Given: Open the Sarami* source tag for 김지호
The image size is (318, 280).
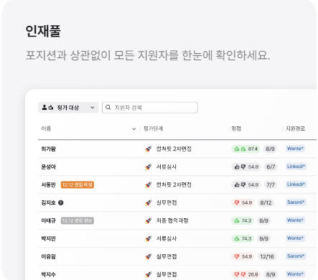Looking at the screenshot, I should pos(296,202).
